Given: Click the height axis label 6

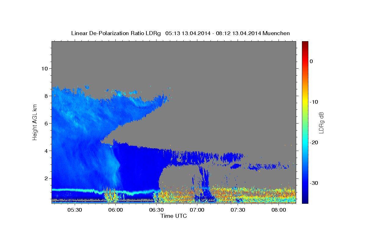Looking at the screenshot, I should 46,123.
